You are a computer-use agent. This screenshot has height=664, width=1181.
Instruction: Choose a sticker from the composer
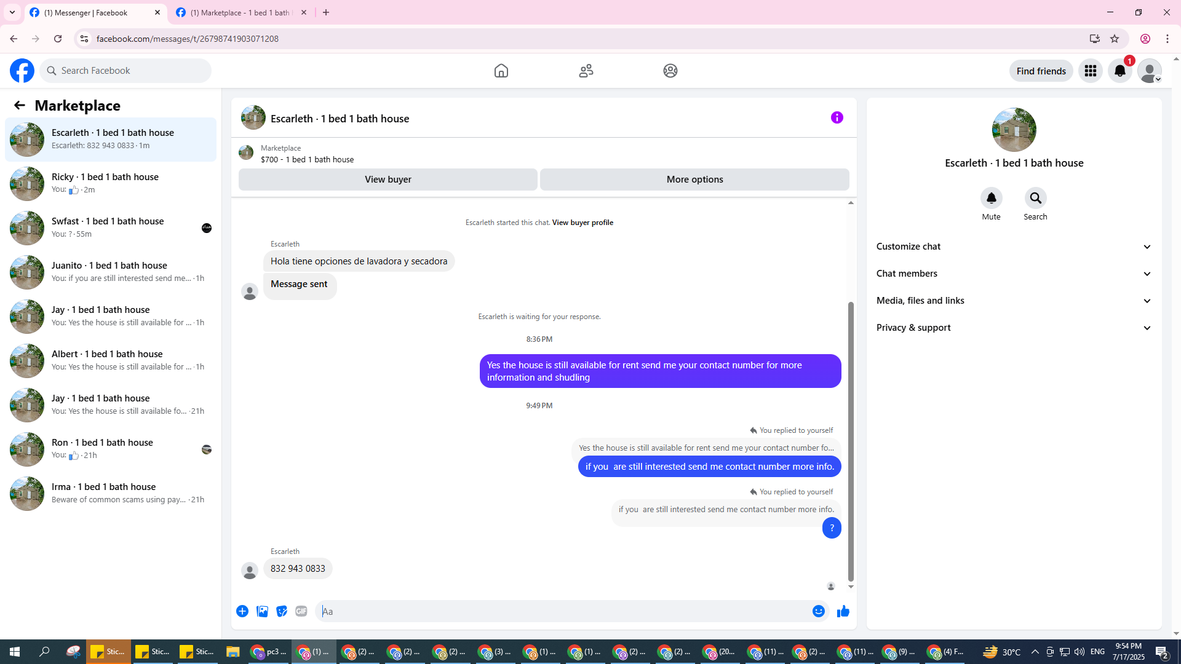pyautogui.click(x=282, y=611)
